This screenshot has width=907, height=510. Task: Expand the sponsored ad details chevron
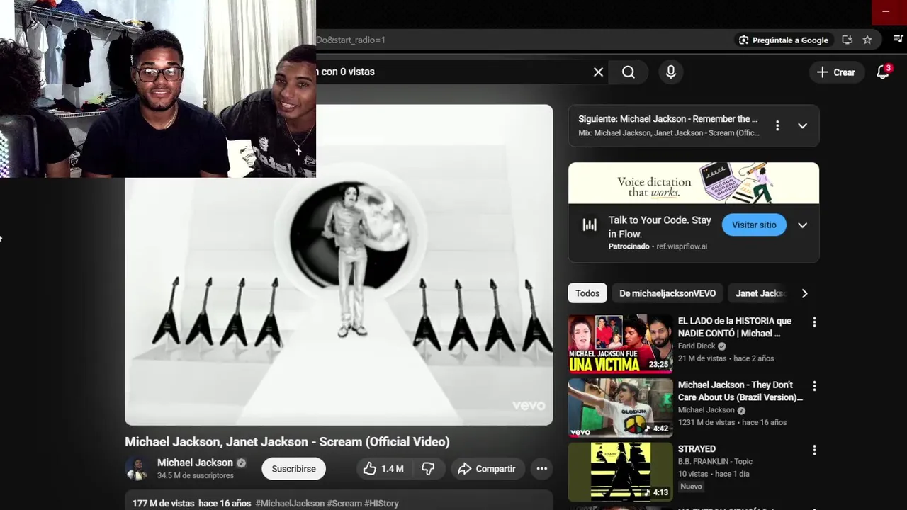coord(802,225)
